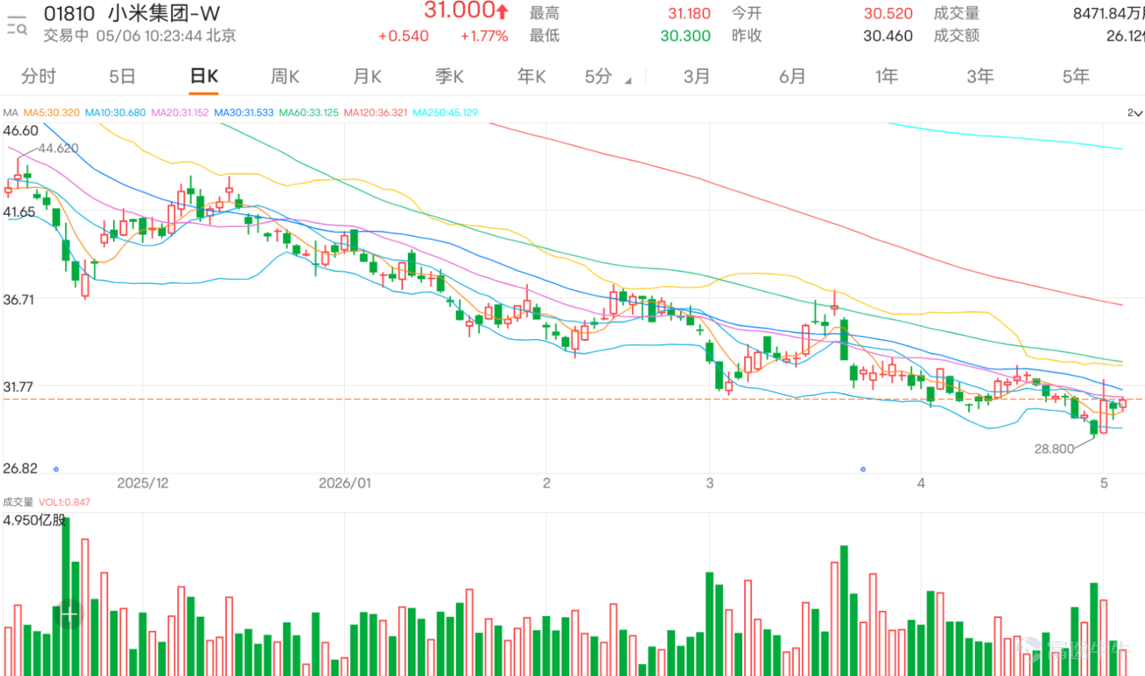1145x676 pixels.
Task: Click the 36.71 price axis label
Action: coord(19,300)
